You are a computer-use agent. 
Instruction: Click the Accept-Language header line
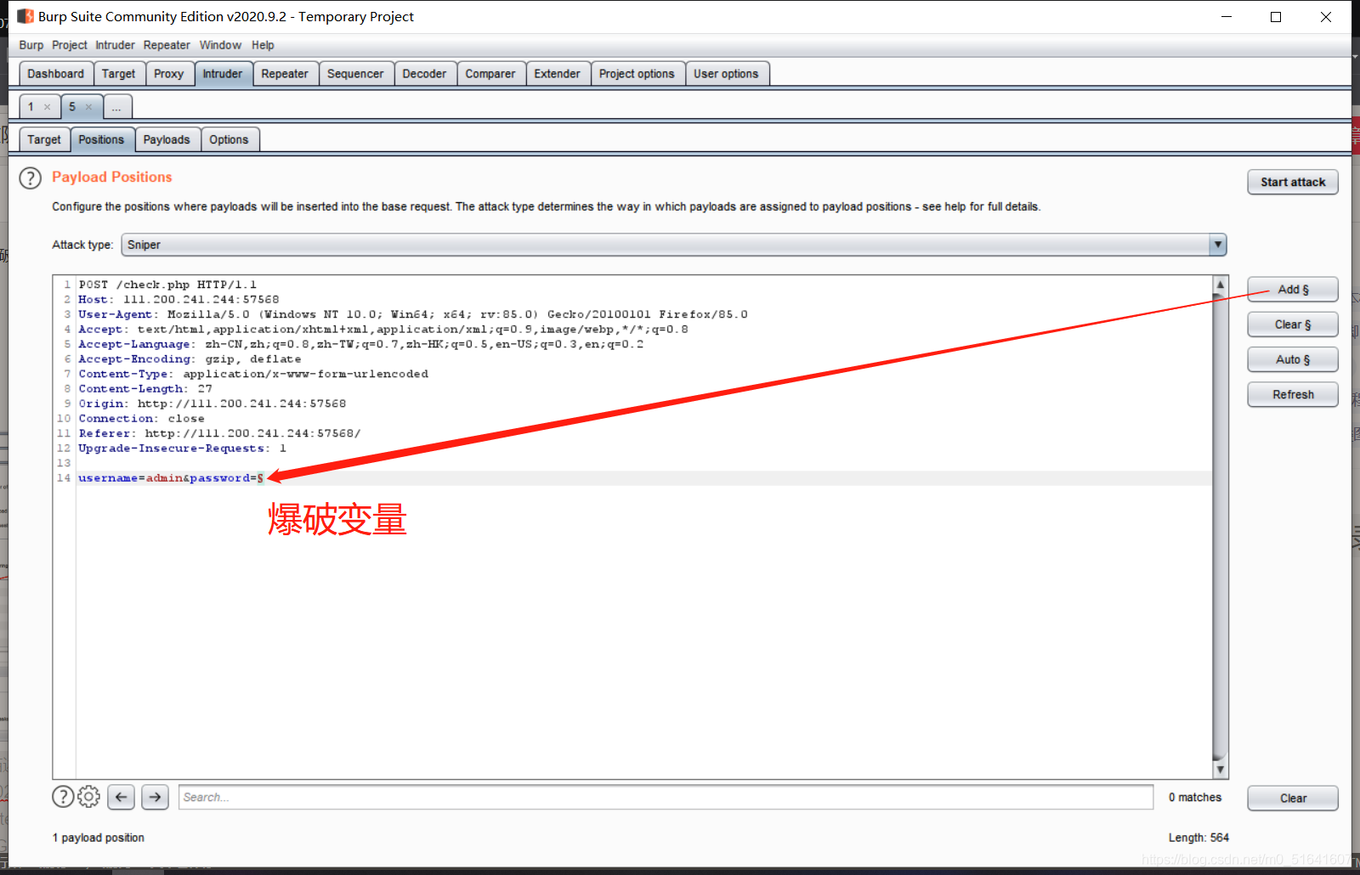pyautogui.click(x=360, y=344)
